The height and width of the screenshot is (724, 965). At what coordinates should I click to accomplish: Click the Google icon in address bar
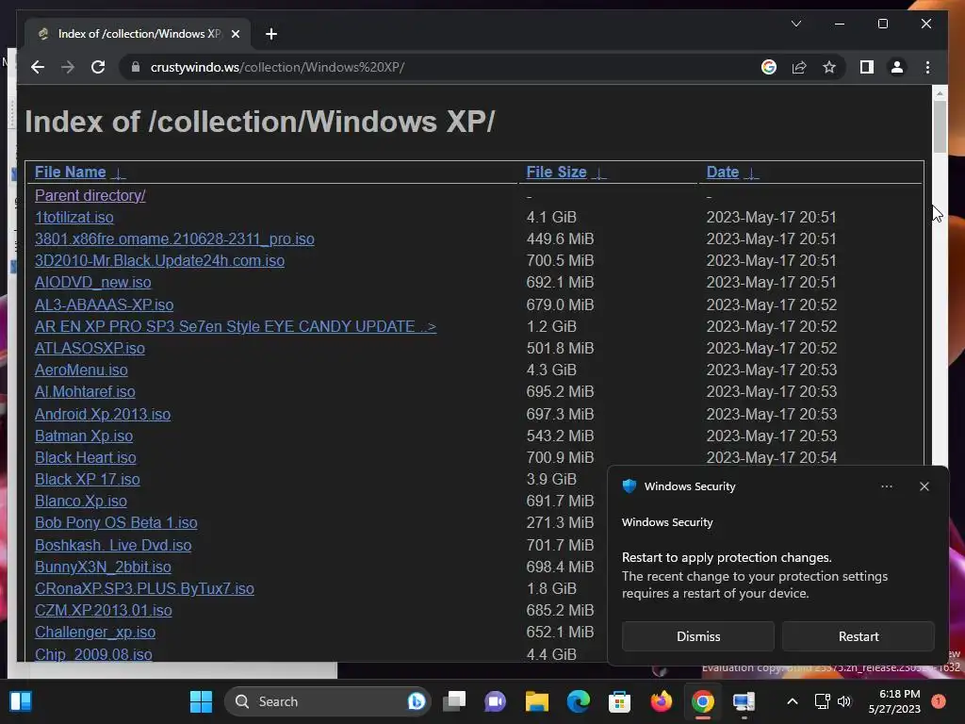[769, 67]
